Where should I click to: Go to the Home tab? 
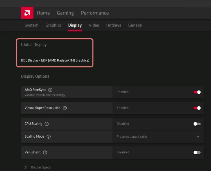43,13
